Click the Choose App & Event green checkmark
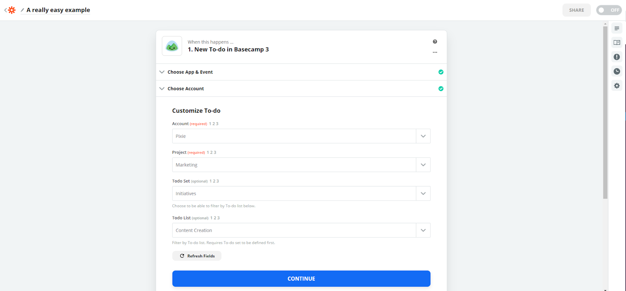Viewport: 626px width, 291px height. click(x=441, y=72)
